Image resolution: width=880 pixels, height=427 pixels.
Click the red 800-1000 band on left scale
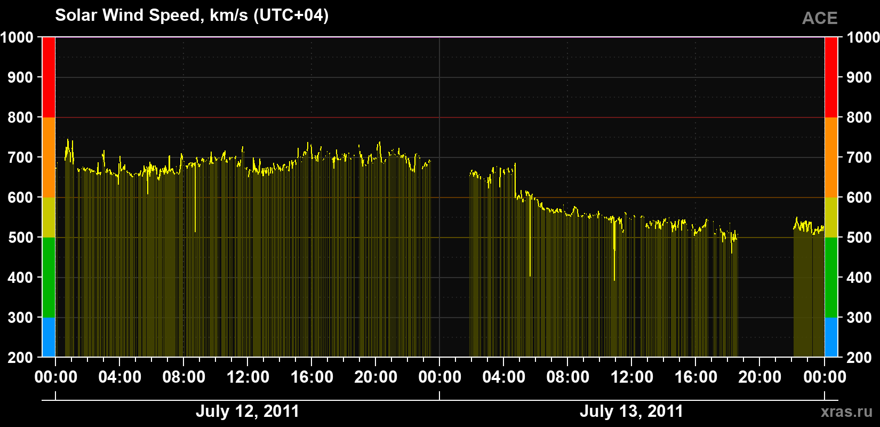[x=49, y=77]
